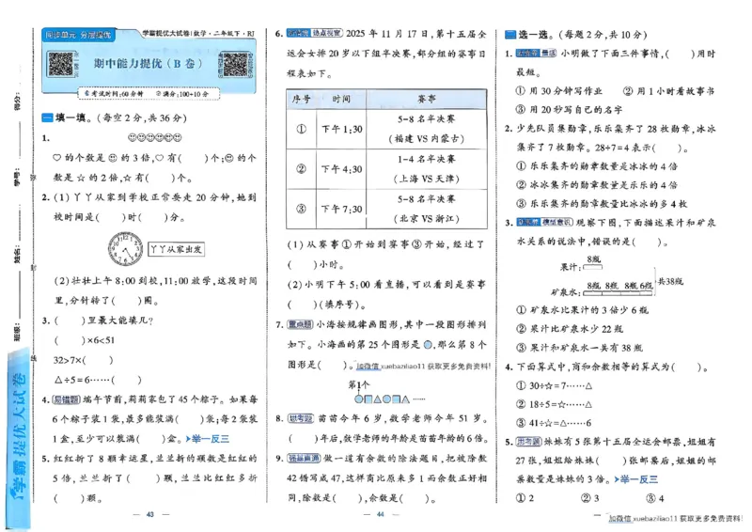
Task: Click the 赛事 table header
Action: pos(427,99)
